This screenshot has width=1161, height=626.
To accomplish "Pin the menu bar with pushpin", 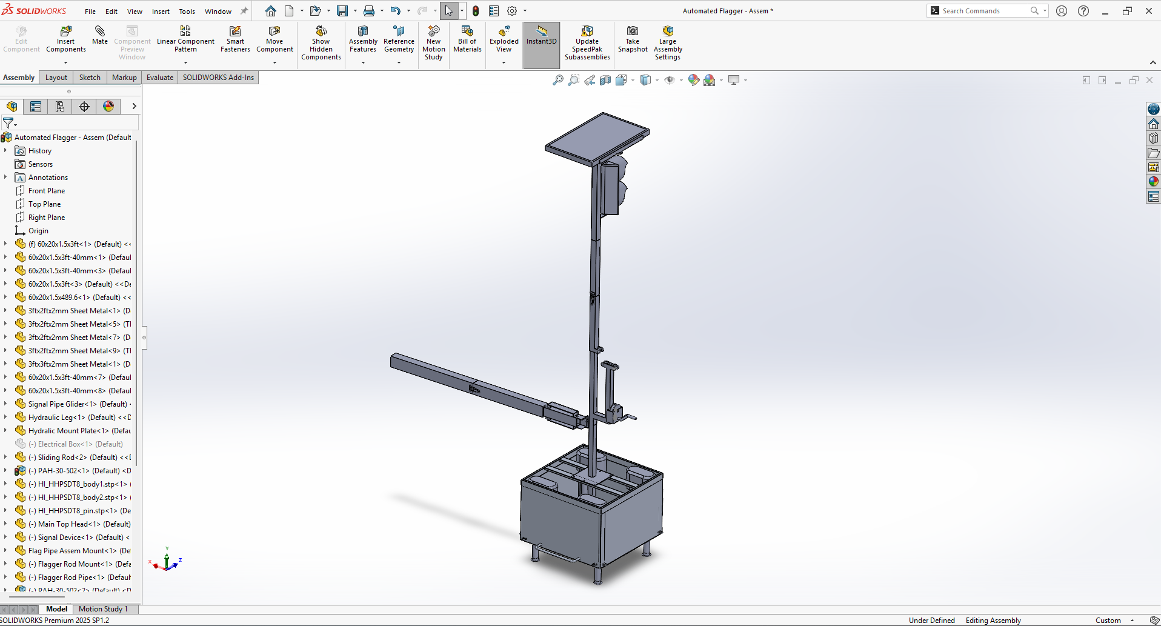I will pyautogui.click(x=244, y=11).
